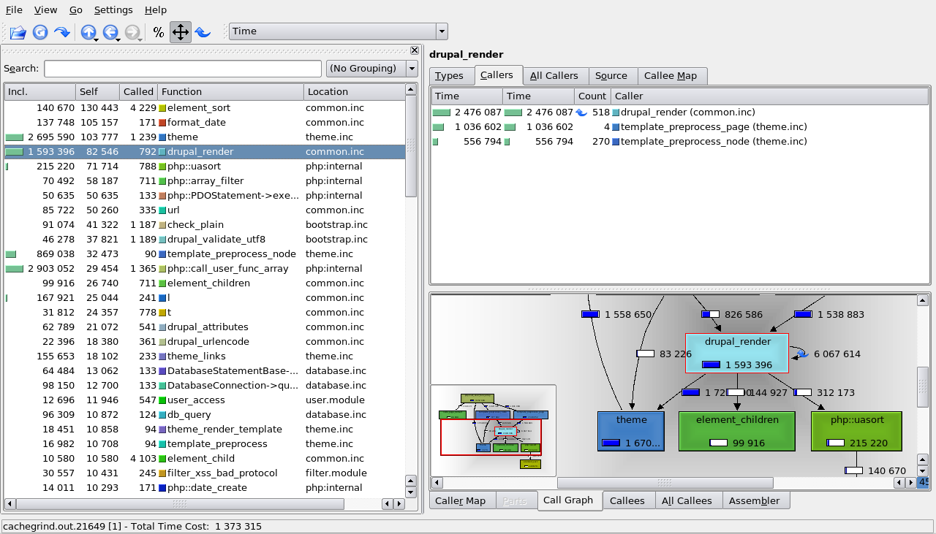Image resolution: width=936 pixels, height=534 pixels.
Task: Expand the (No Grouping) combo box
Action: (371, 69)
